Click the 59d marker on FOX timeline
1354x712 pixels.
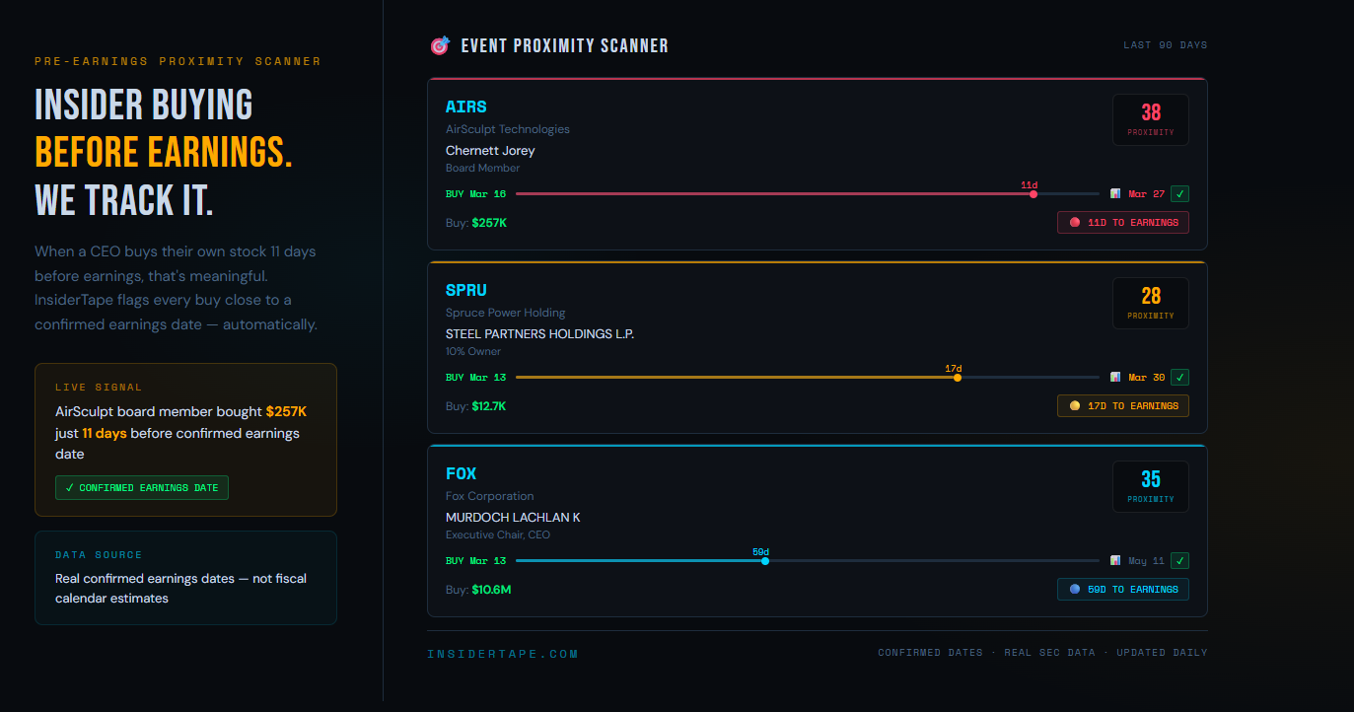[765, 561]
